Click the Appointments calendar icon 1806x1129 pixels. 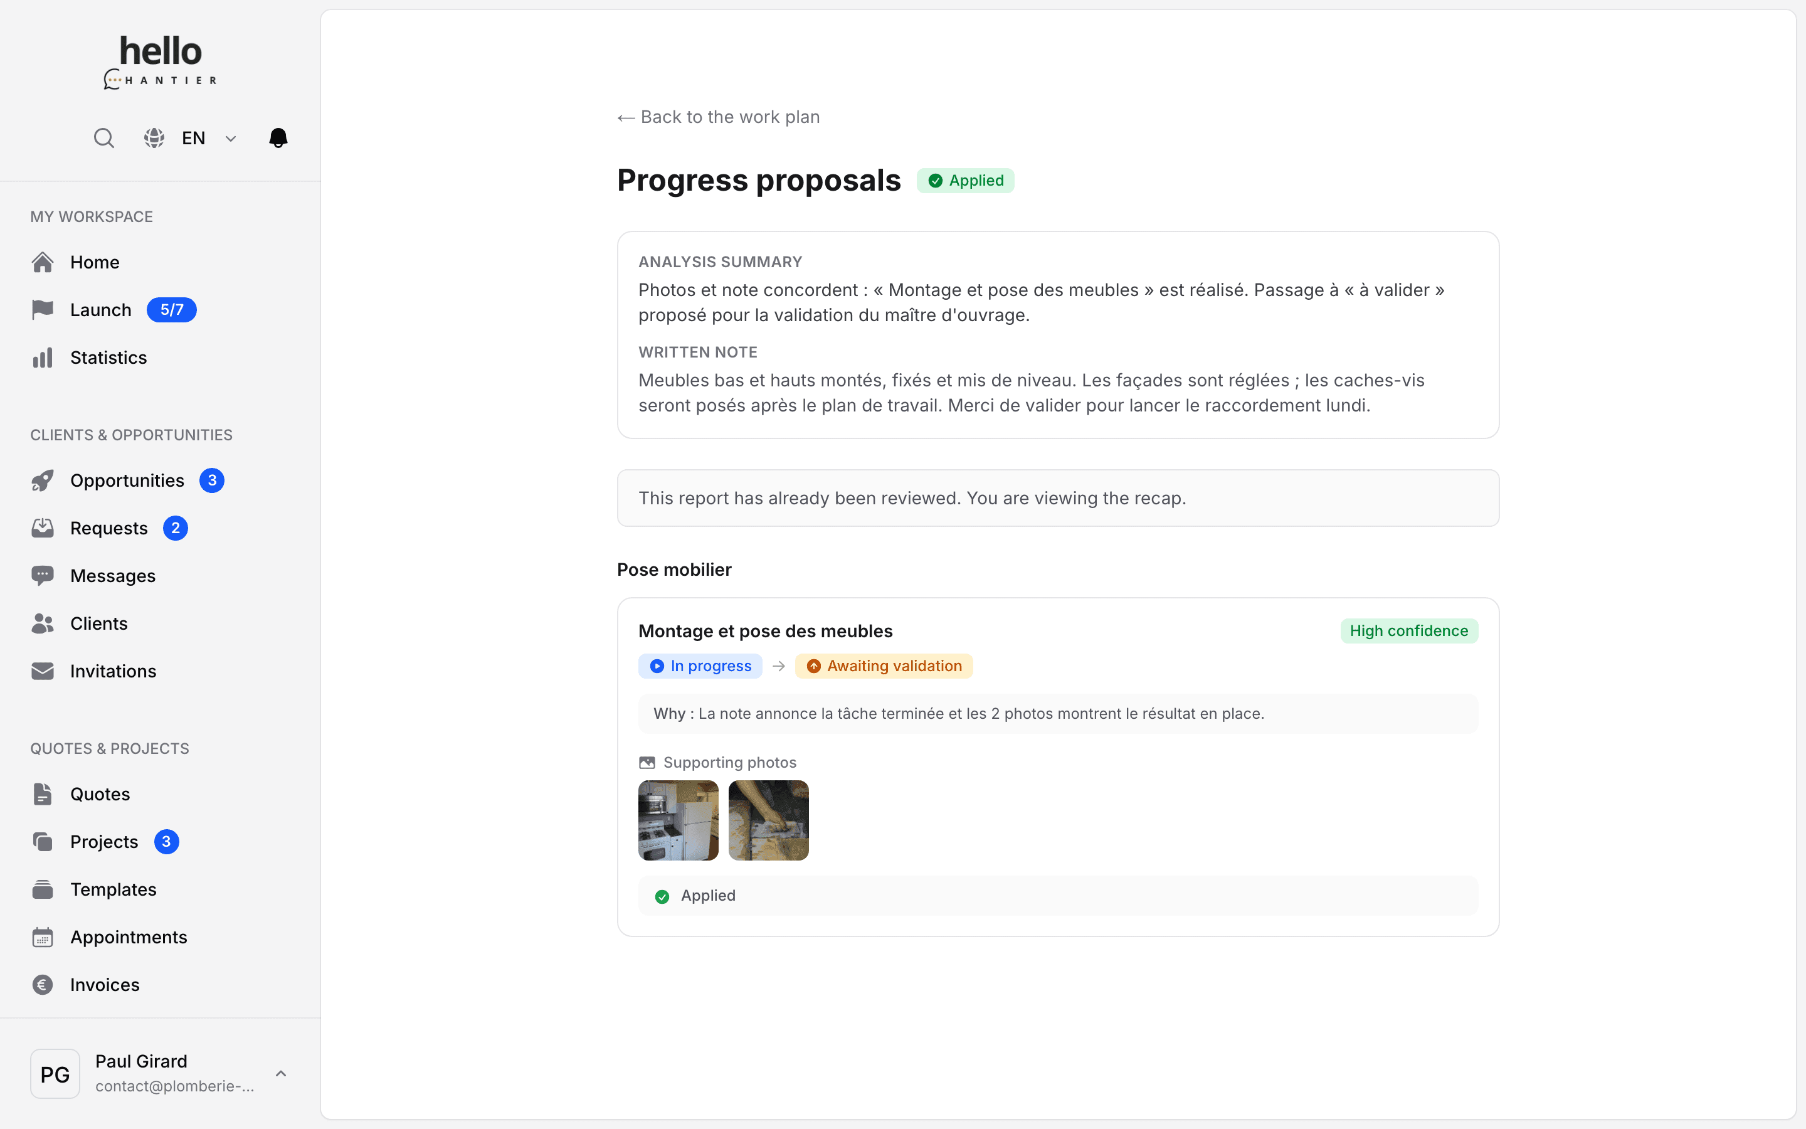43,937
